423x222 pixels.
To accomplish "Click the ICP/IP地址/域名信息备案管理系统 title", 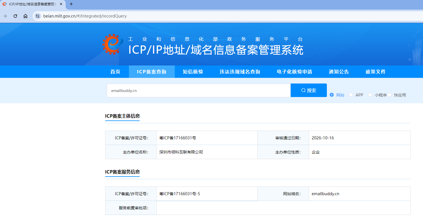I will pyautogui.click(x=216, y=50).
